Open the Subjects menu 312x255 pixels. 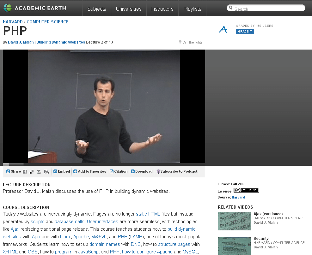point(97,9)
